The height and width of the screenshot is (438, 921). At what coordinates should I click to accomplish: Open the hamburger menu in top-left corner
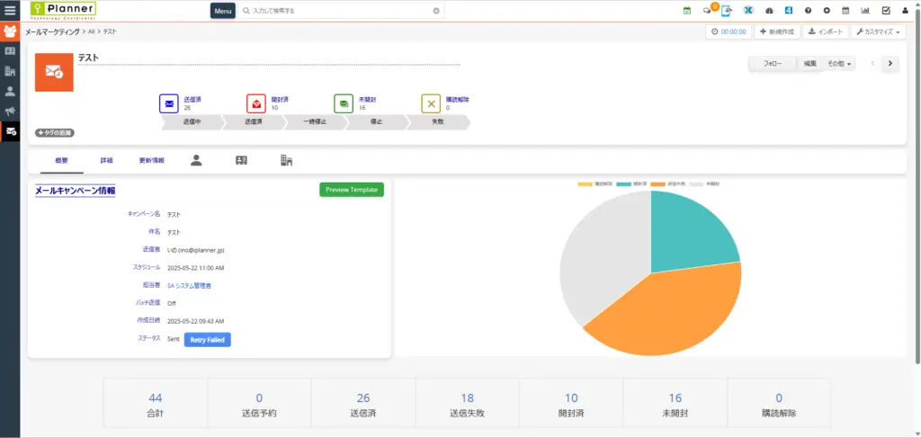[10, 10]
